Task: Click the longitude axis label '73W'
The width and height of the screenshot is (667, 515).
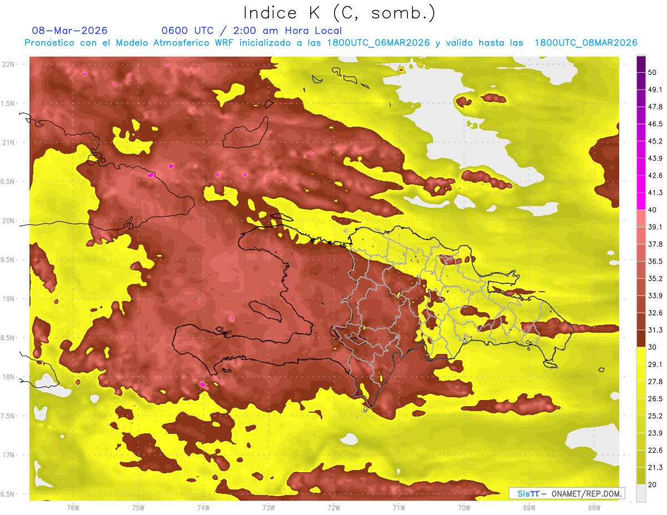Action: [268, 507]
